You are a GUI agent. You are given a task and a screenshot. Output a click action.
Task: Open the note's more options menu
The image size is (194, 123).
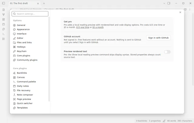coord(190,9)
